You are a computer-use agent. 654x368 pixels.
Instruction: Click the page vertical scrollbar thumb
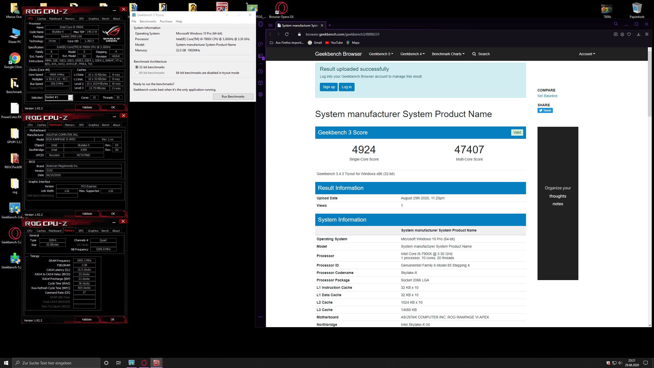650,84
